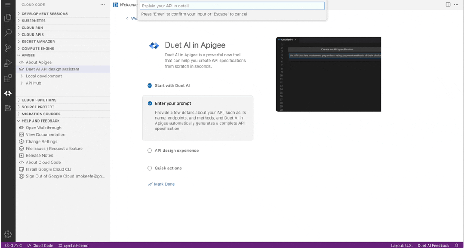Toggle the Start with Duet AI step check

click(150, 86)
